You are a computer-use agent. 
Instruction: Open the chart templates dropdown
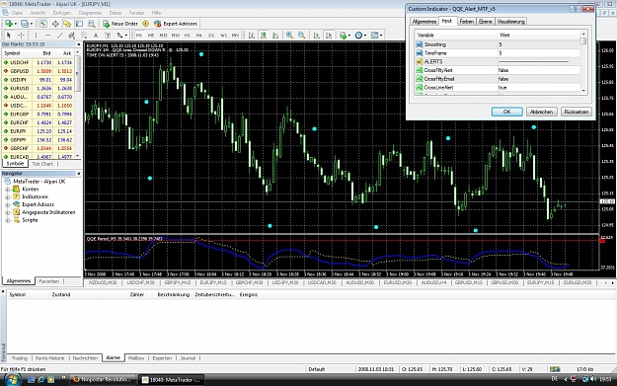click(x=376, y=36)
